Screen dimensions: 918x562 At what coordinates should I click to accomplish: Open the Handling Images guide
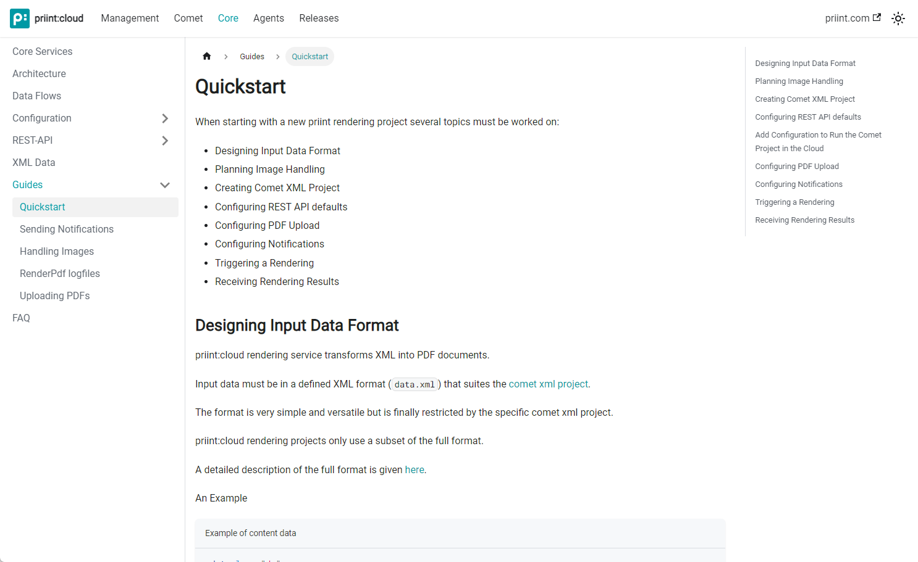[x=57, y=252]
